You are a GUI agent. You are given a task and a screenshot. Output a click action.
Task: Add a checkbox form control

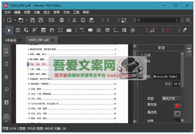click(99, 30)
